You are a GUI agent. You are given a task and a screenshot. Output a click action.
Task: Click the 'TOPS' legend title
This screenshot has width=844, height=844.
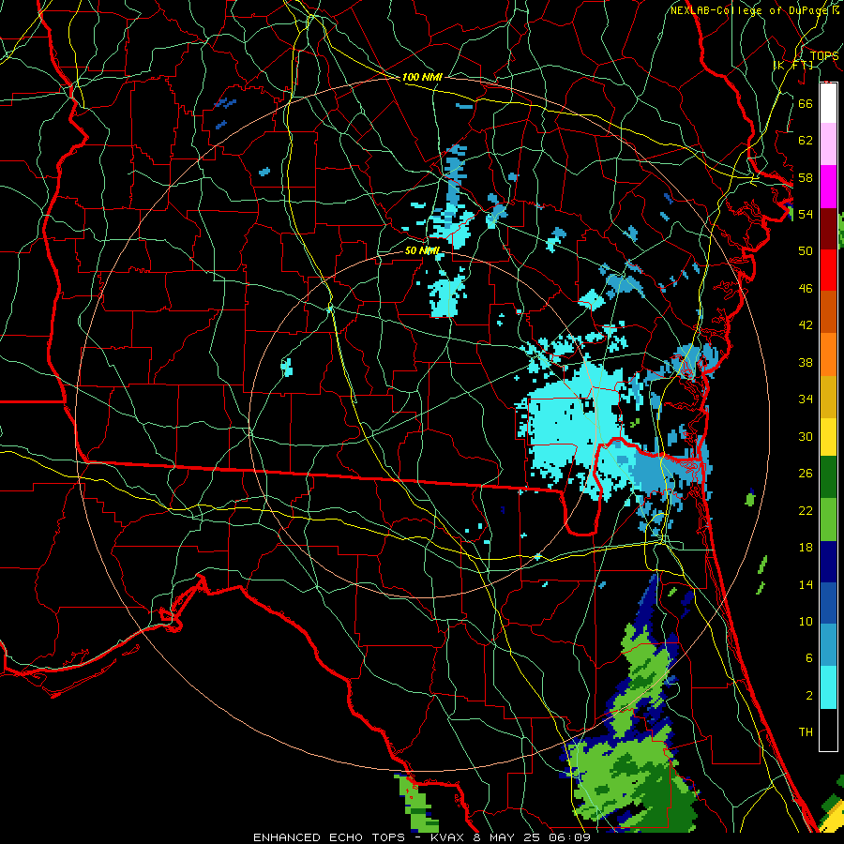[x=824, y=56]
